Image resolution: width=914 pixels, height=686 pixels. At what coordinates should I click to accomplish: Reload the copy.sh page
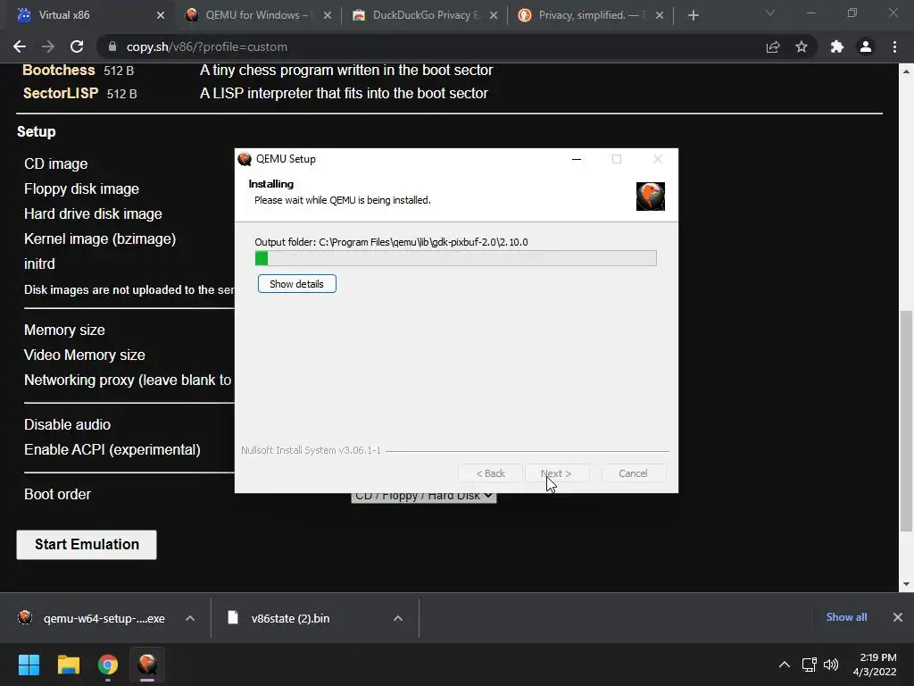[77, 46]
